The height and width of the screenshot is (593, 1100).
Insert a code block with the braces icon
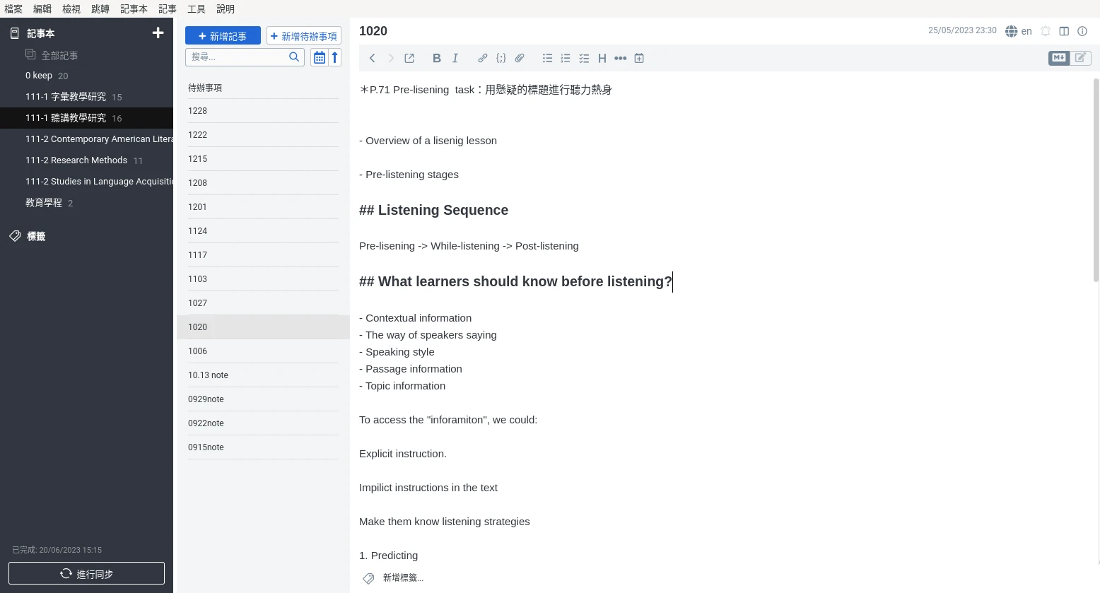501,59
